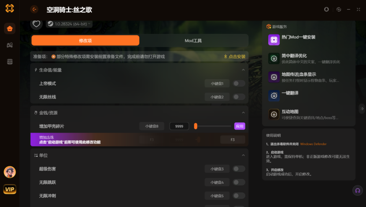This screenshot has height=207, width=366.
Task: Change 增加甲壳碎片 hotkey 小键盘8
Action: [x=152, y=126]
